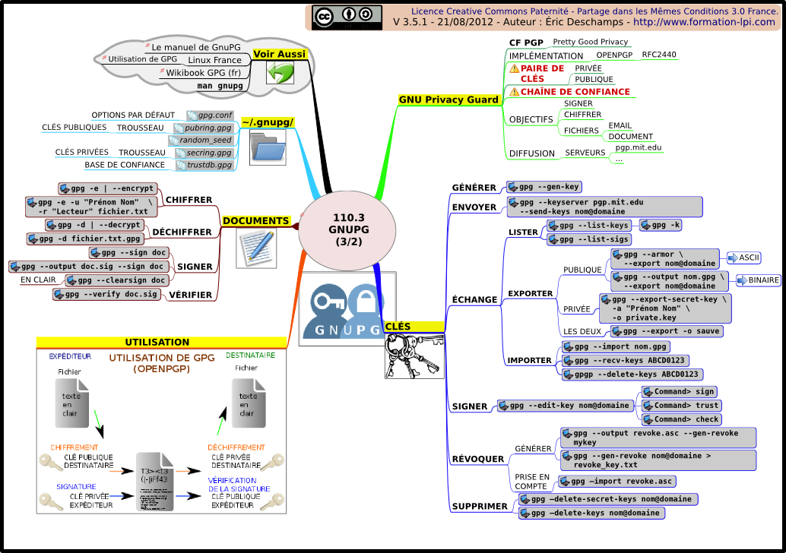The image size is (786, 553).
Task: Click the GÉNÉRER branch label under CLÉS
Action: point(474,188)
